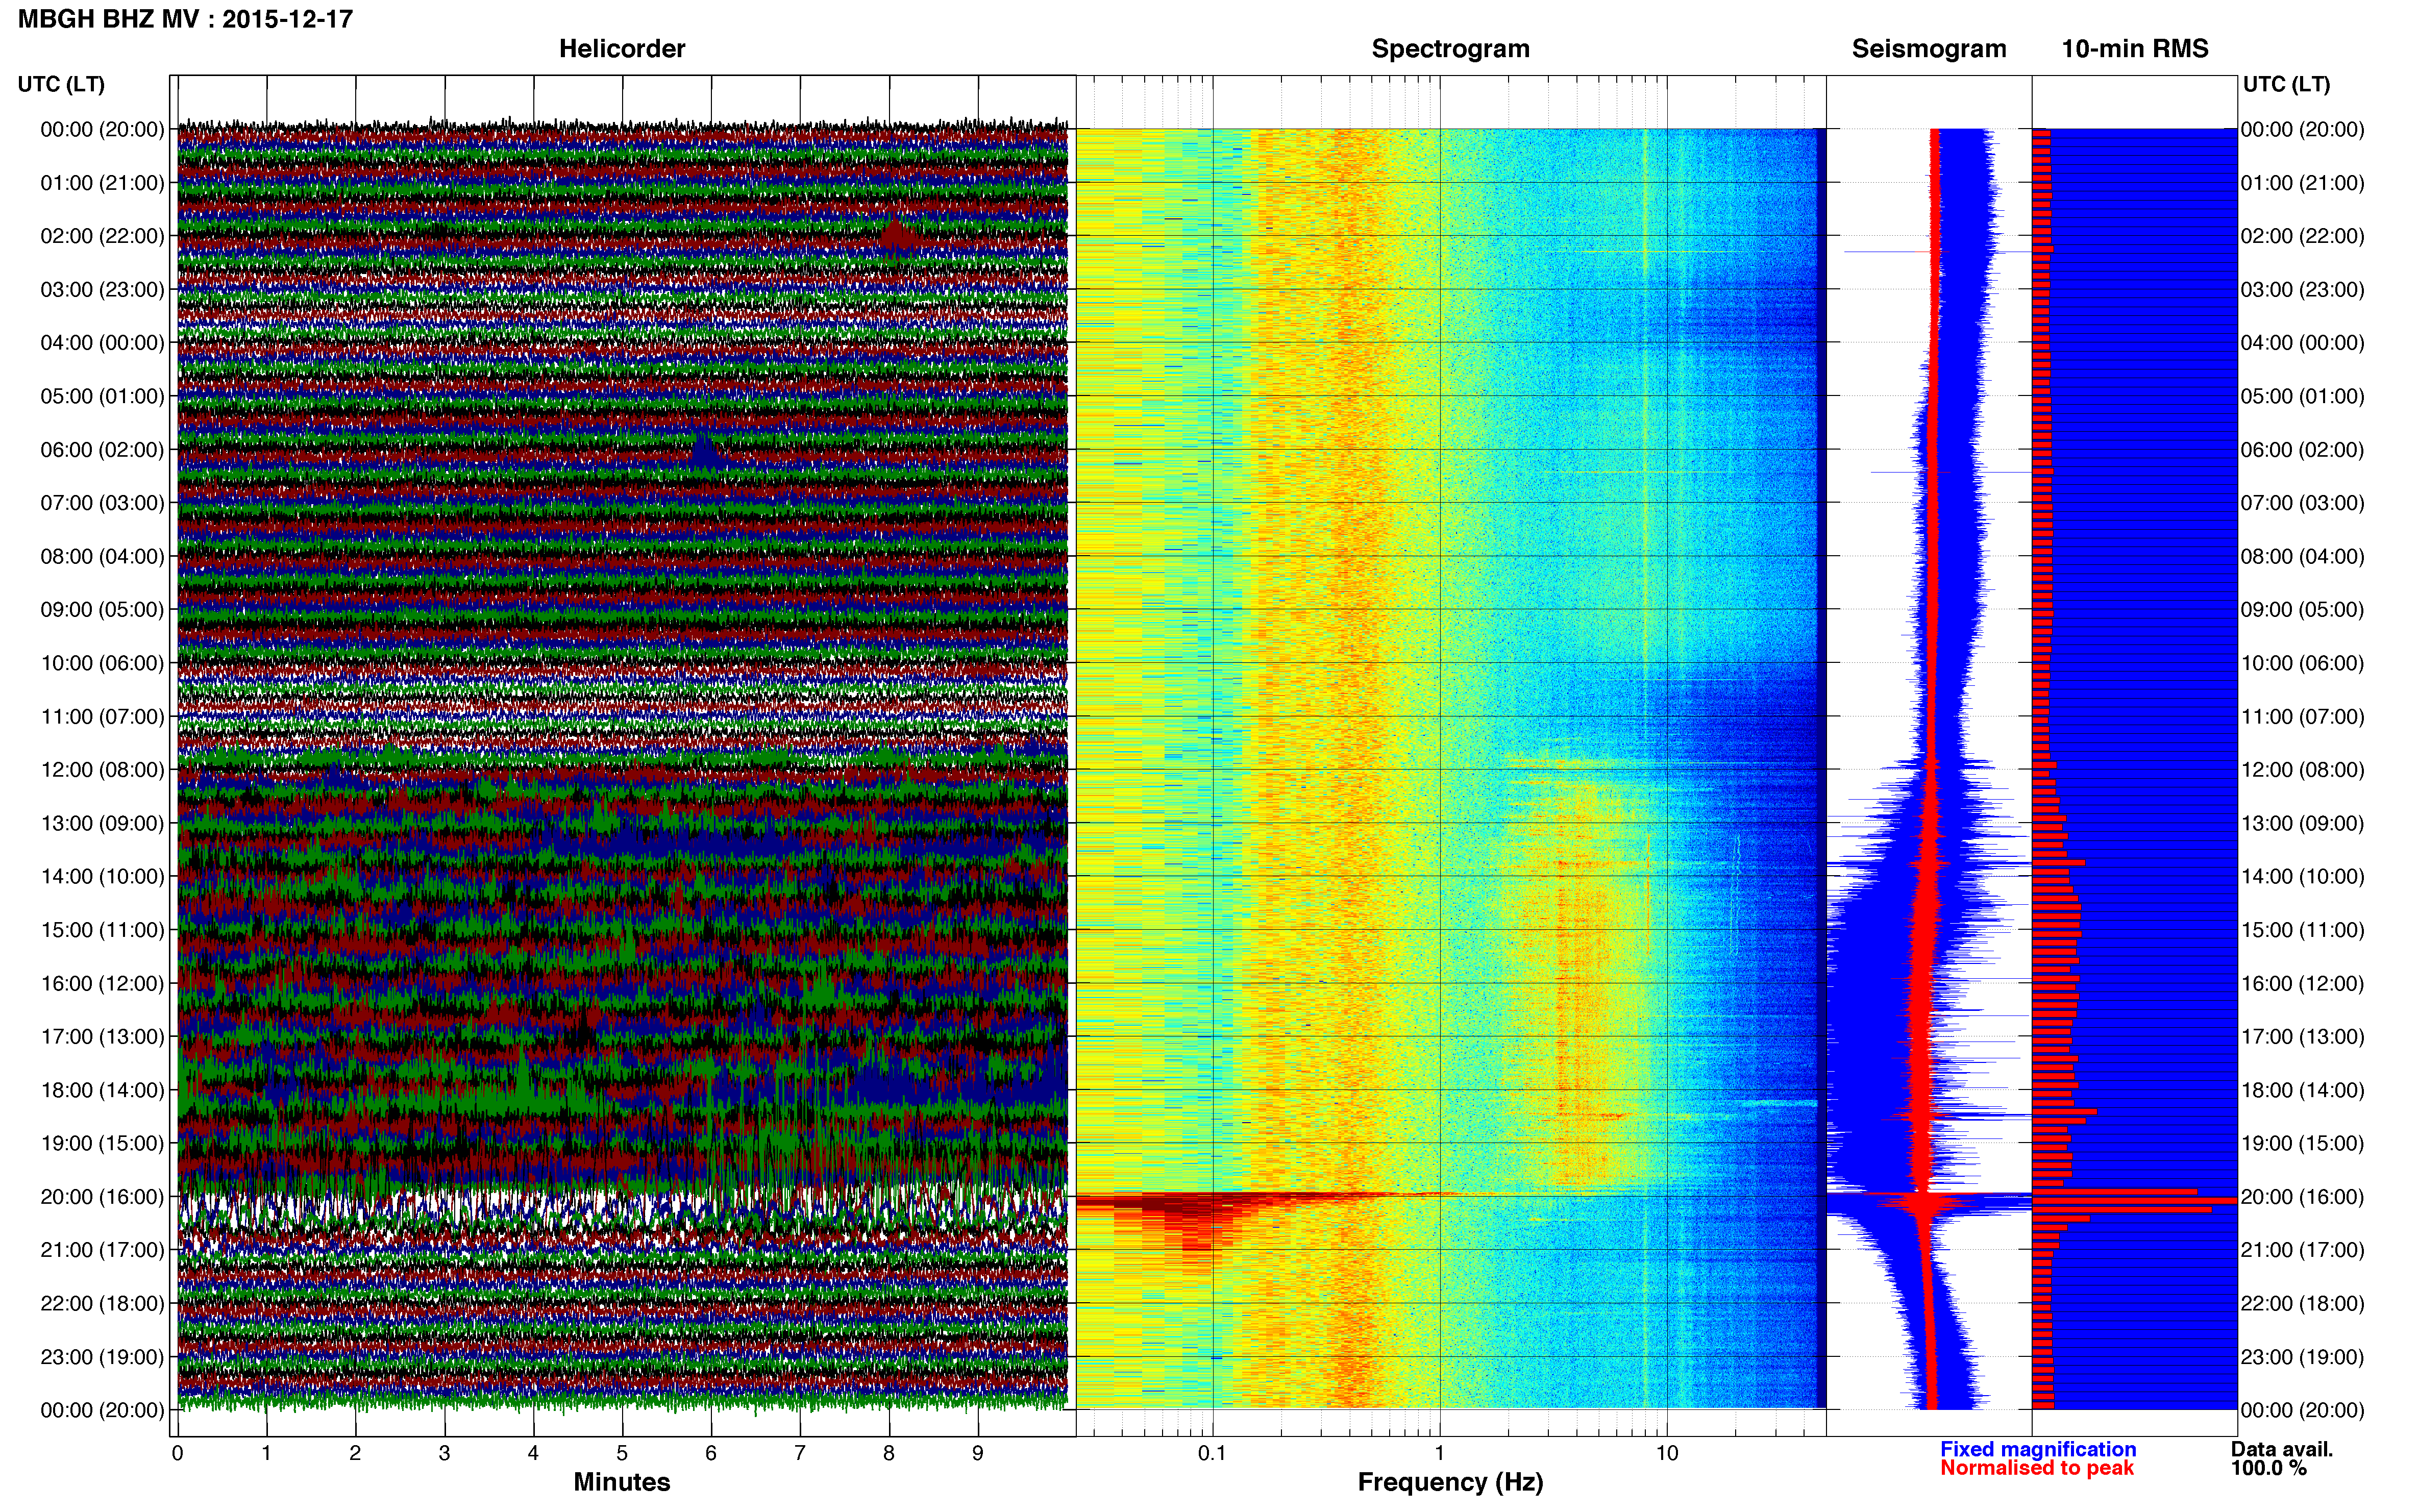This screenshot has height=1512, width=2419.
Task: Click the tallest red RMS bar at 20:00
Action: click(2134, 1200)
